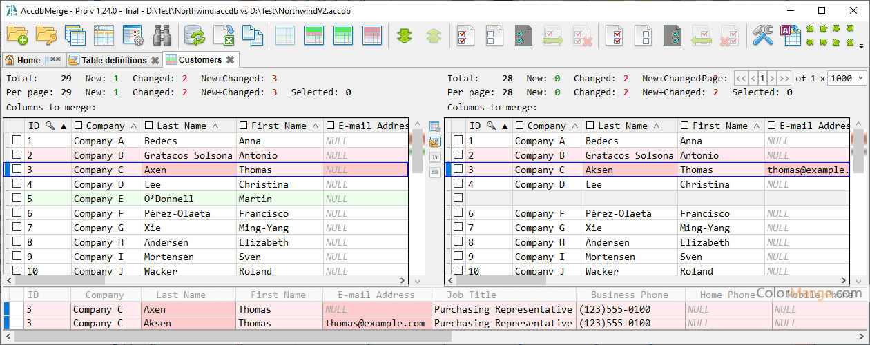Viewport: 870px width, 345px height.
Task: Click the folder with key icon
Action: click(x=46, y=34)
